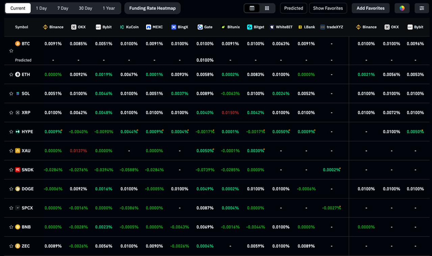Viewport: 432px width, 256px height.
Task: Click the second Binance column header
Action: (366, 27)
